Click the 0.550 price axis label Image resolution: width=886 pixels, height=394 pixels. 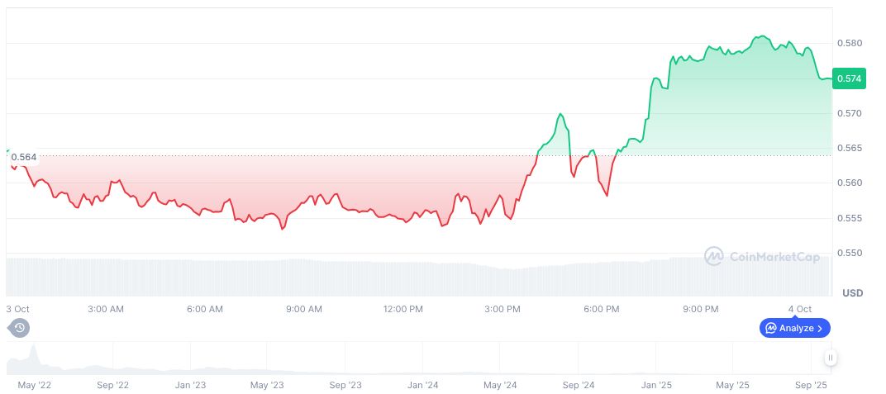tap(850, 254)
